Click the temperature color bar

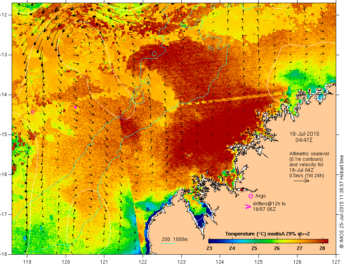268,241
